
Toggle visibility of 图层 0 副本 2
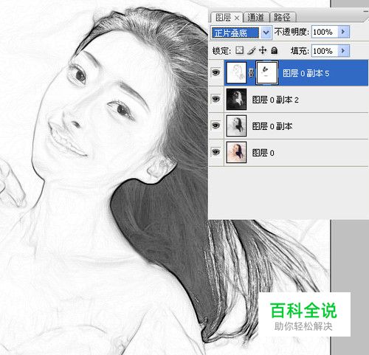coord(215,99)
